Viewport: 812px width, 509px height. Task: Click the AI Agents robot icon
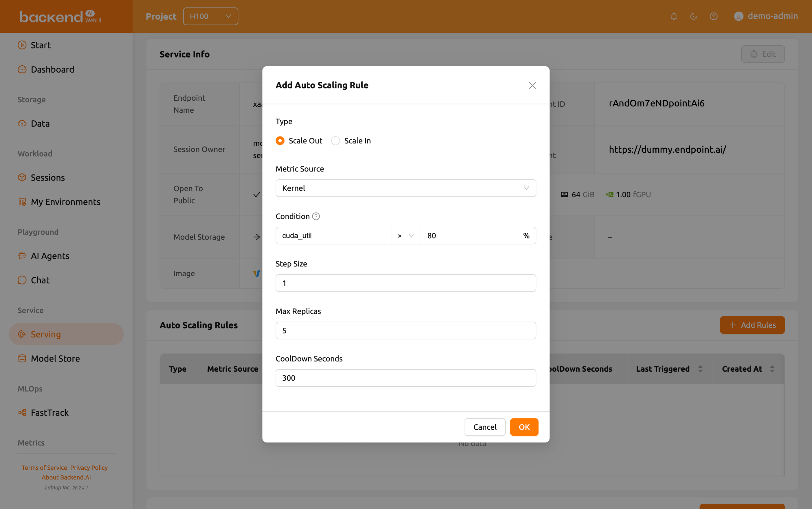22,256
